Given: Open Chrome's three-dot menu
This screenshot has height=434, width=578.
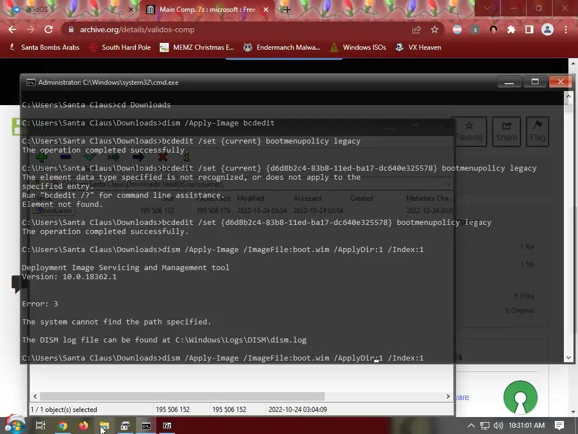Looking at the screenshot, I should coord(566,29).
